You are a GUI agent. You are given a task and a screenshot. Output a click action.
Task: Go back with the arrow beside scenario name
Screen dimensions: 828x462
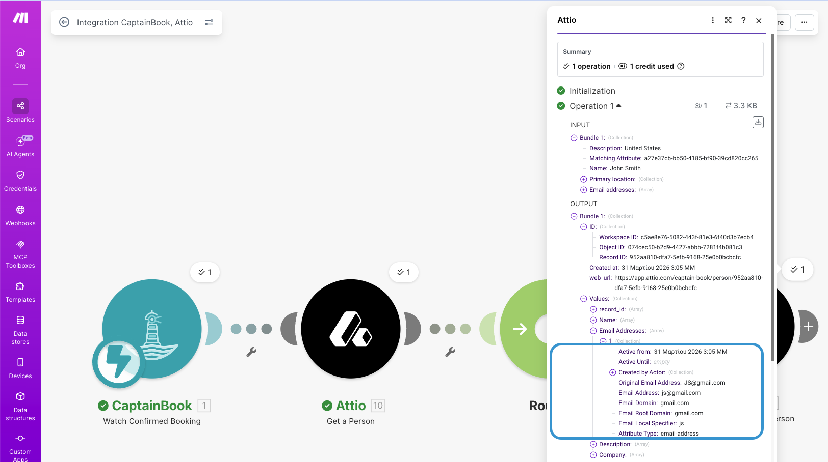pos(64,22)
